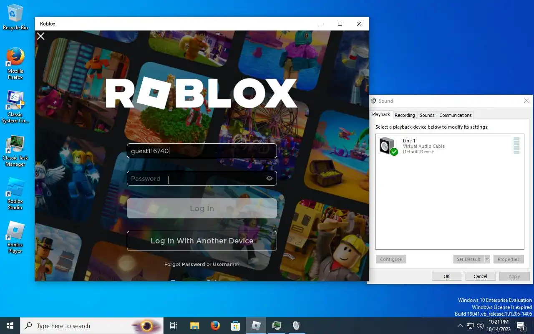The width and height of the screenshot is (534, 334).
Task: Open Task View from the taskbar
Action: (174, 326)
